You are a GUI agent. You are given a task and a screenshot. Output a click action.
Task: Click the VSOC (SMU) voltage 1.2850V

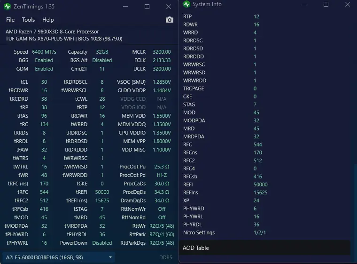pyautogui.click(x=162, y=82)
